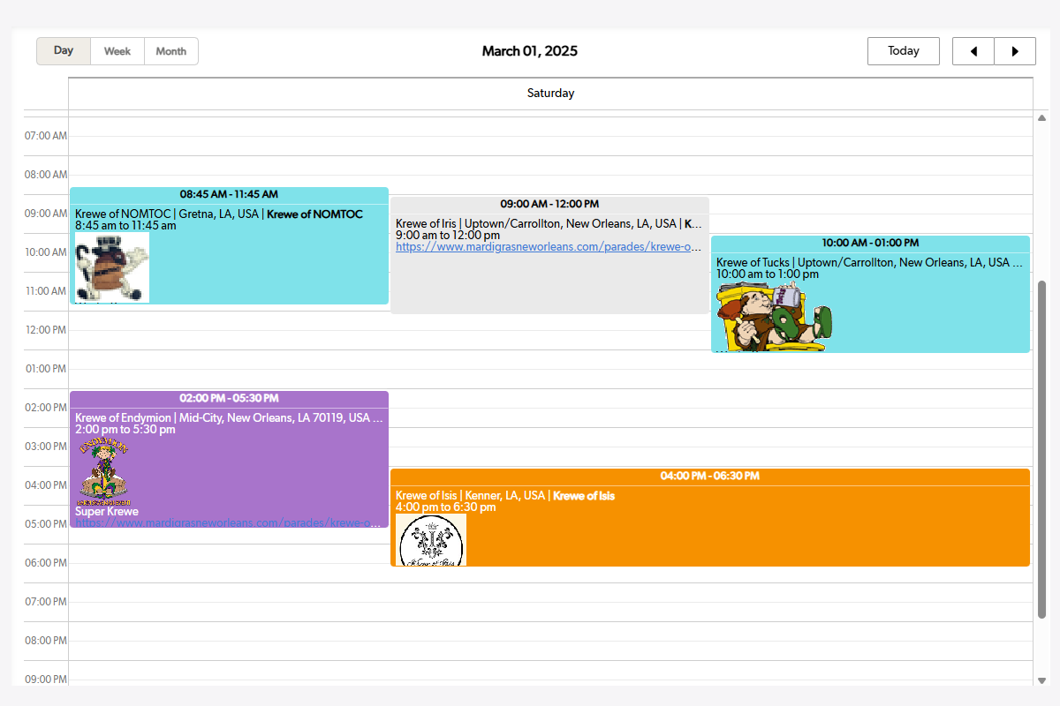The image size is (1060, 706).
Task: Open the 04:00 PM - 06:30 PM event
Action: coord(709,476)
